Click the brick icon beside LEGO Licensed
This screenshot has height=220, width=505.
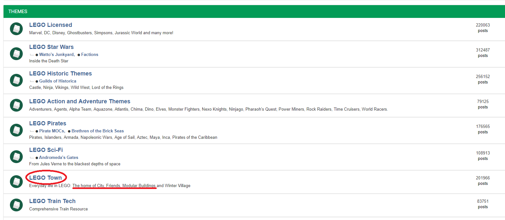(x=16, y=29)
